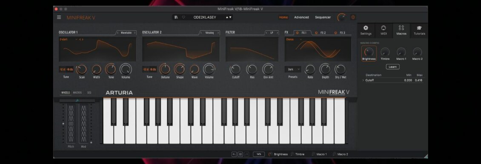This screenshot has height=164, width=481.
Task: Click Oscillator 2 Detune knob
Action: coord(165,69)
